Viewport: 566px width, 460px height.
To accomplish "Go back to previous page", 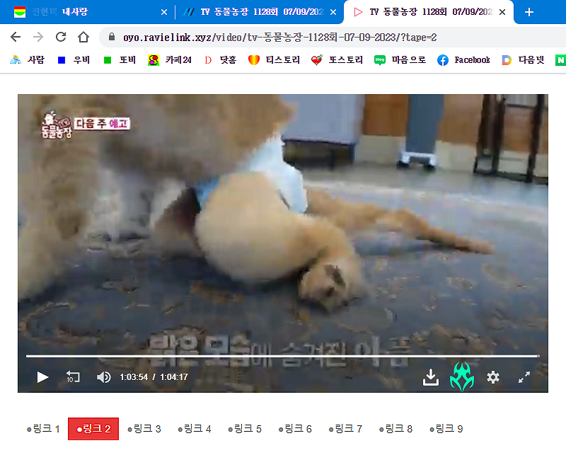I will pyautogui.click(x=16, y=37).
